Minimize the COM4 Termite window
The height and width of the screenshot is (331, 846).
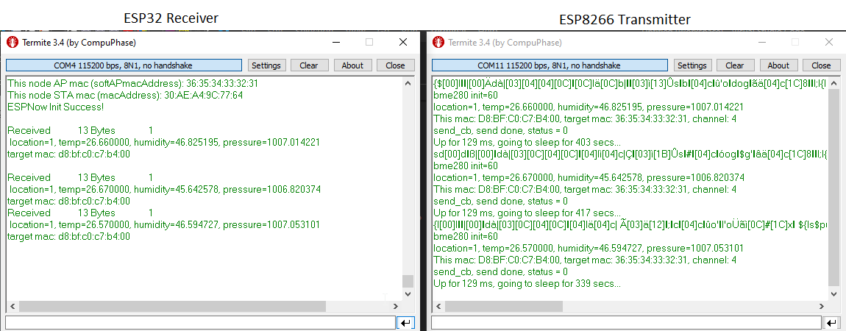coord(336,42)
